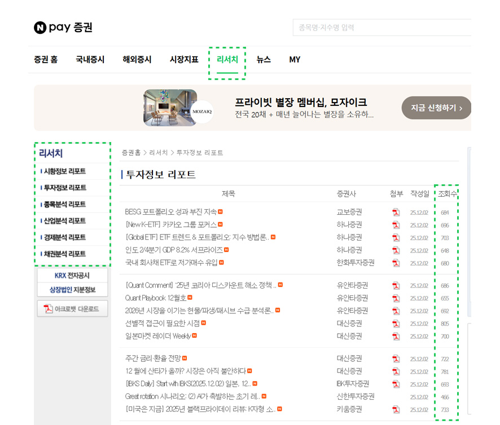Select 채권분석 리포트 in sidebar
This screenshot has height=425, width=500.
click(65, 254)
